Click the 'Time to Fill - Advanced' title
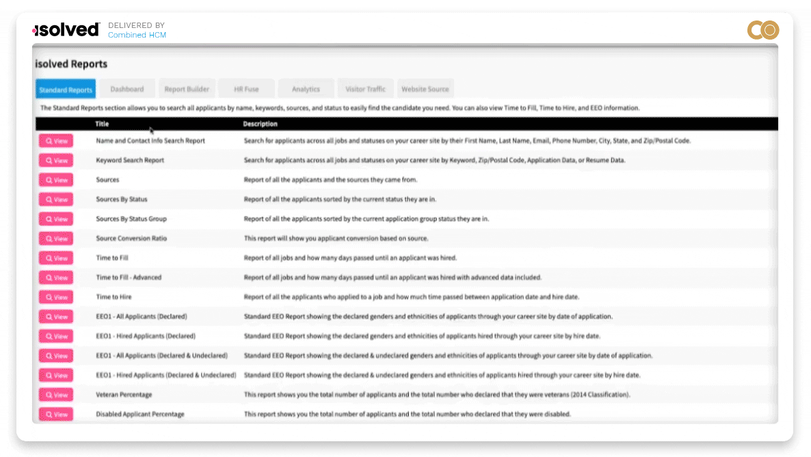This screenshot has width=811, height=457. 129,277
